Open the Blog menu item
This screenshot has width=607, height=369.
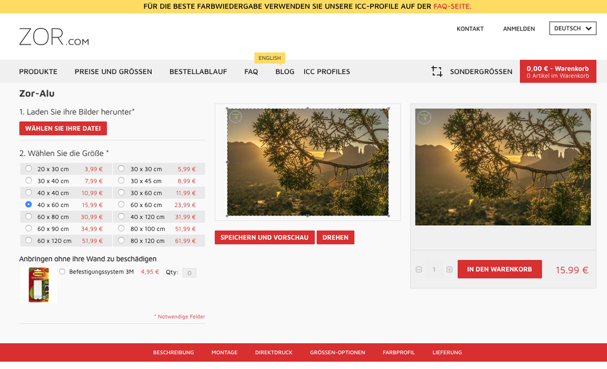285,72
